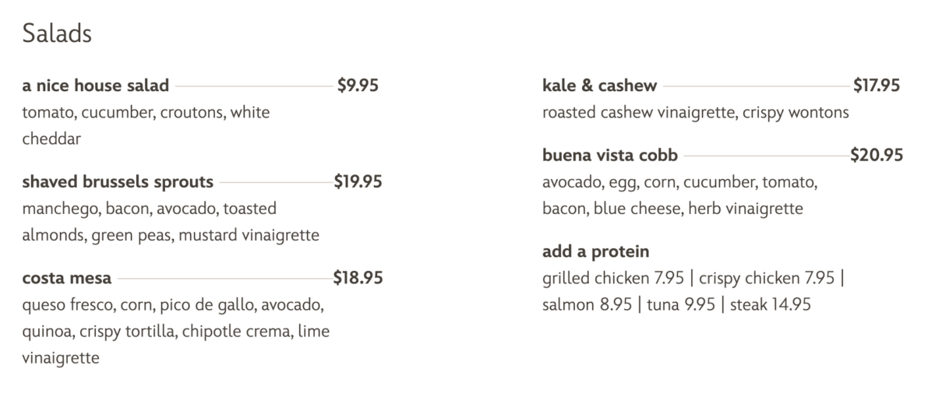
Task: Click the queso fresco, corn description text
Action: coord(173,306)
